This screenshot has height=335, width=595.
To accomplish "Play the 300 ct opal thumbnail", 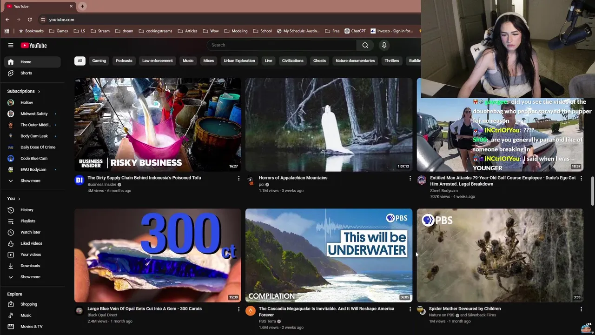I will click(158, 255).
